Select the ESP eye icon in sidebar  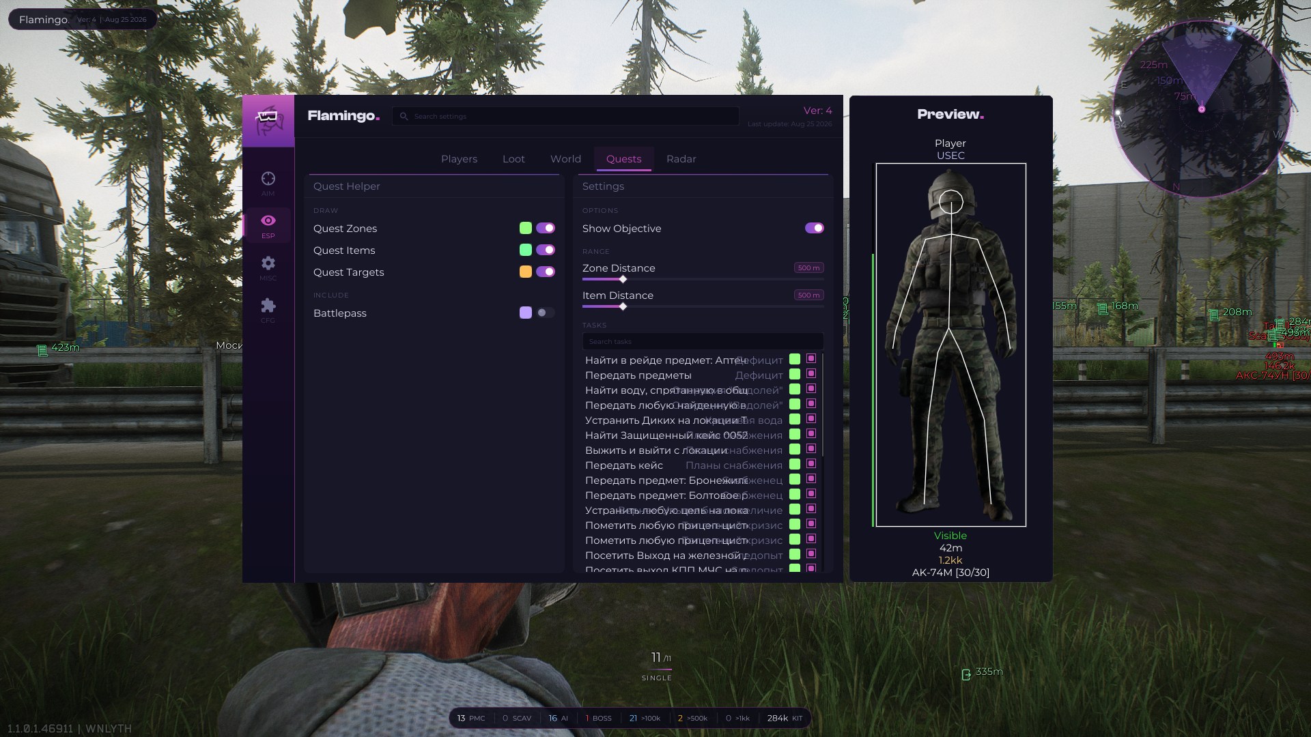268,220
